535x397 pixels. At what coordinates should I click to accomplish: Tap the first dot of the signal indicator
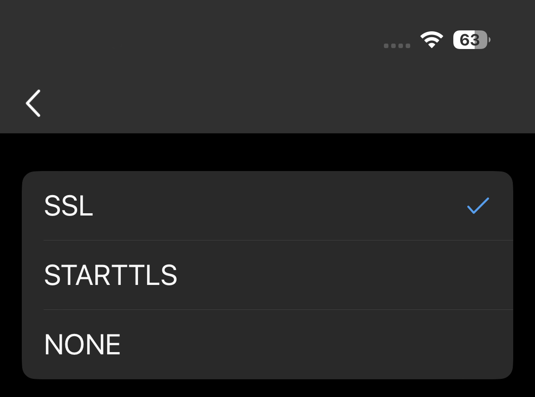tap(386, 46)
